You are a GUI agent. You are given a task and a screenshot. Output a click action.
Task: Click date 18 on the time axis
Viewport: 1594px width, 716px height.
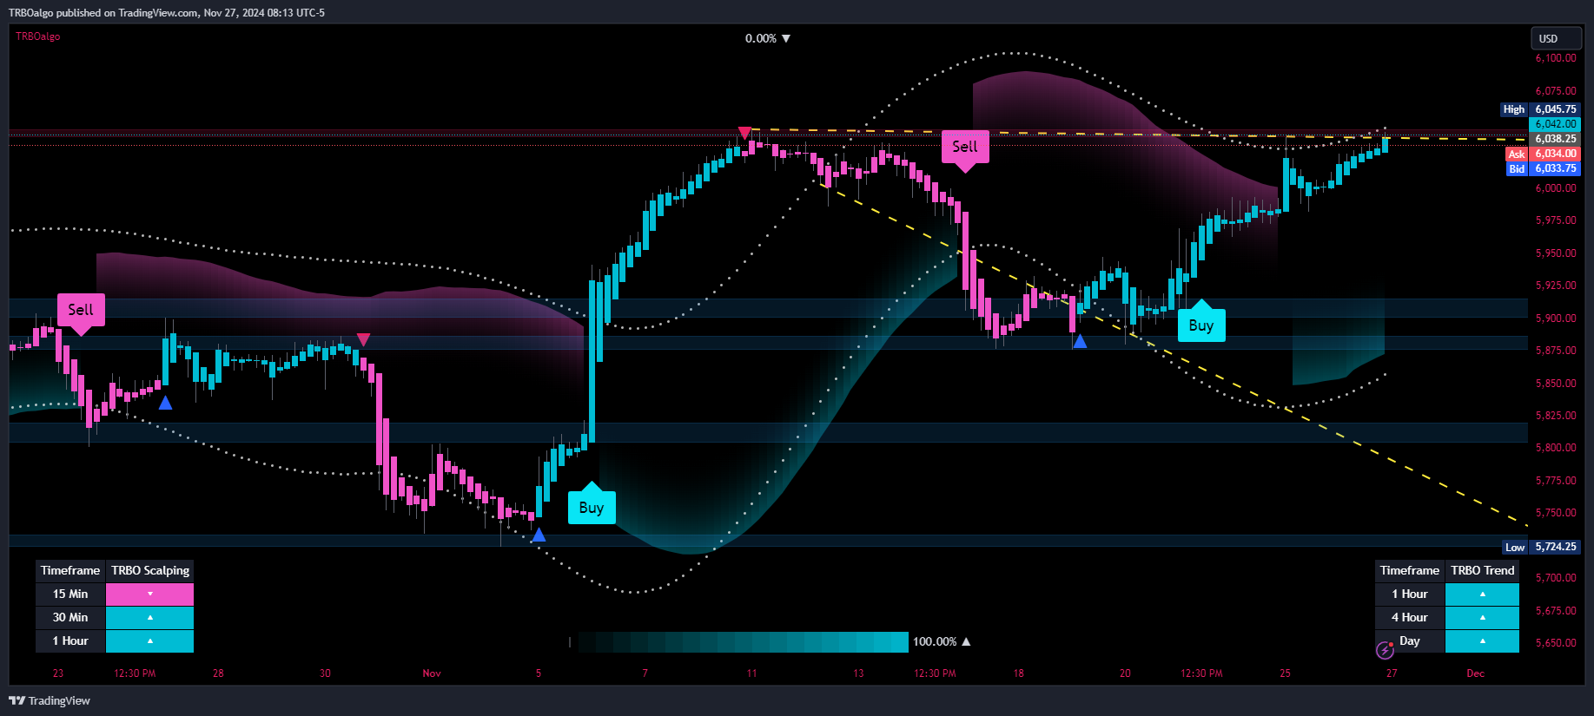[1018, 673]
